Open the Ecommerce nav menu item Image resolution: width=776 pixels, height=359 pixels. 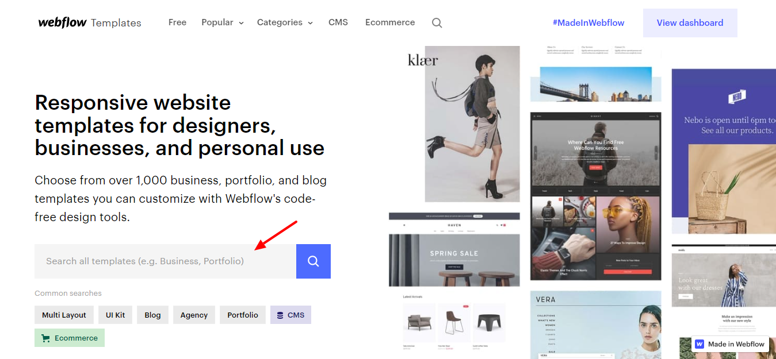pyautogui.click(x=390, y=22)
